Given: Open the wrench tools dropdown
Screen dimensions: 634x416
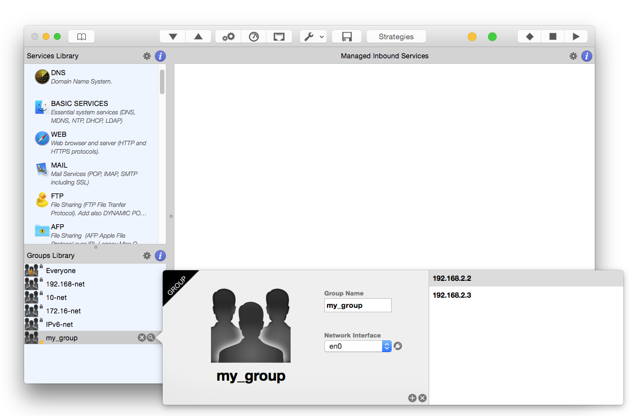Looking at the screenshot, I should (313, 36).
